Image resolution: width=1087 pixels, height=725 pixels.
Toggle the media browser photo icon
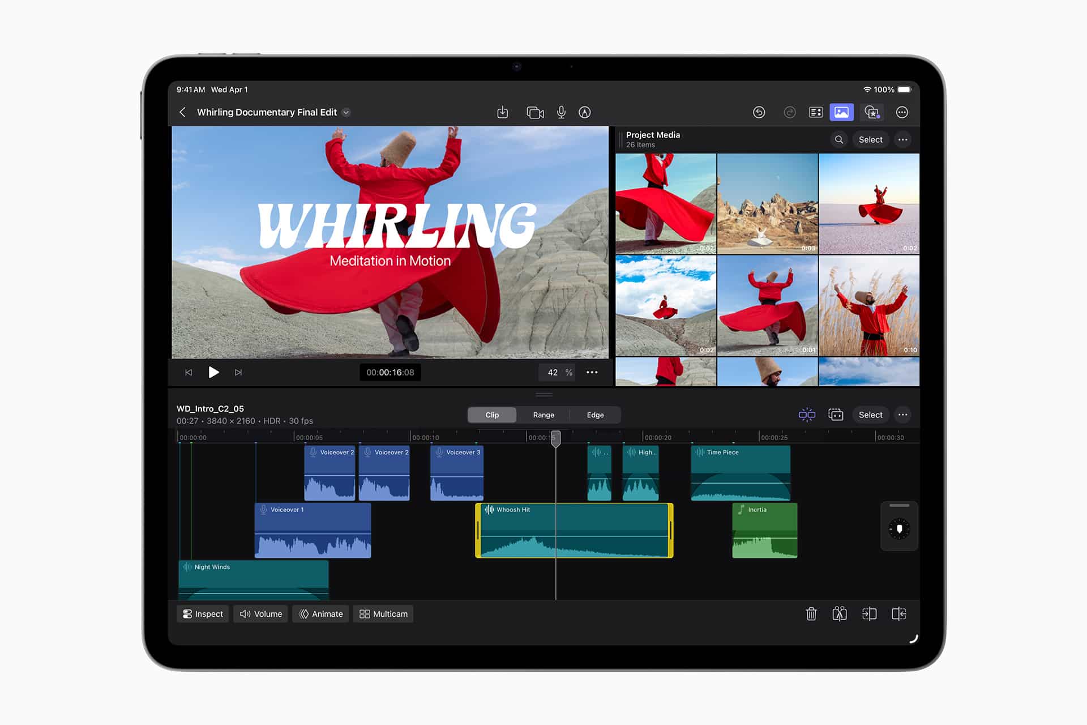pyautogui.click(x=841, y=112)
